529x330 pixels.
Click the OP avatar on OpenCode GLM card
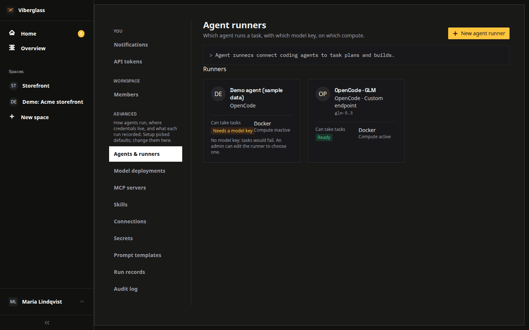pos(323,94)
